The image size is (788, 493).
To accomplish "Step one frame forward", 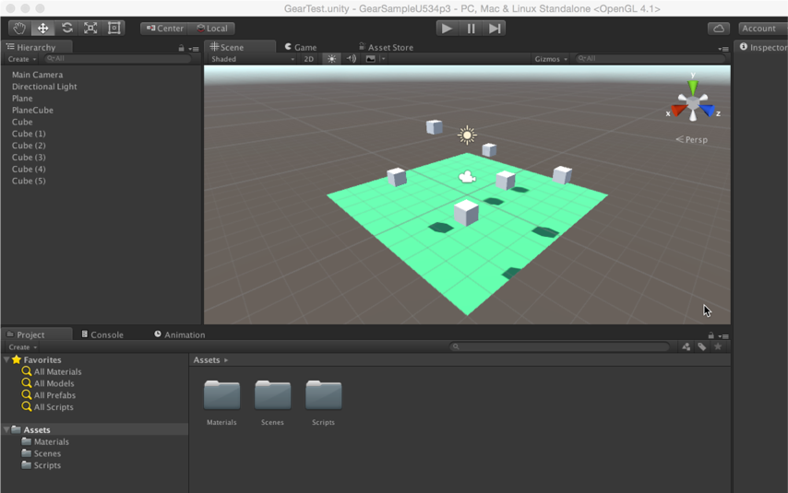I will 494,29.
